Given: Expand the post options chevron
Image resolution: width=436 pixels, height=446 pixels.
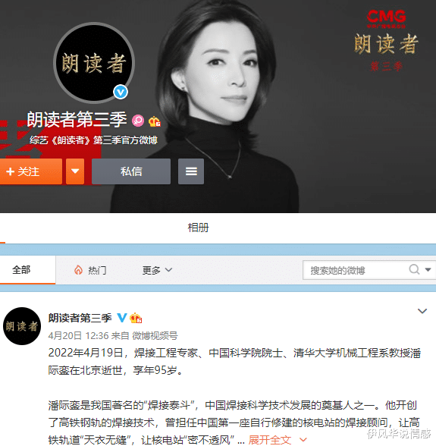Looking at the screenshot, I should (x=422, y=311).
